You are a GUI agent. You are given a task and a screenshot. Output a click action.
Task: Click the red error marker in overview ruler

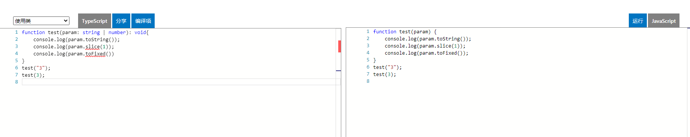(x=339, y=46)
